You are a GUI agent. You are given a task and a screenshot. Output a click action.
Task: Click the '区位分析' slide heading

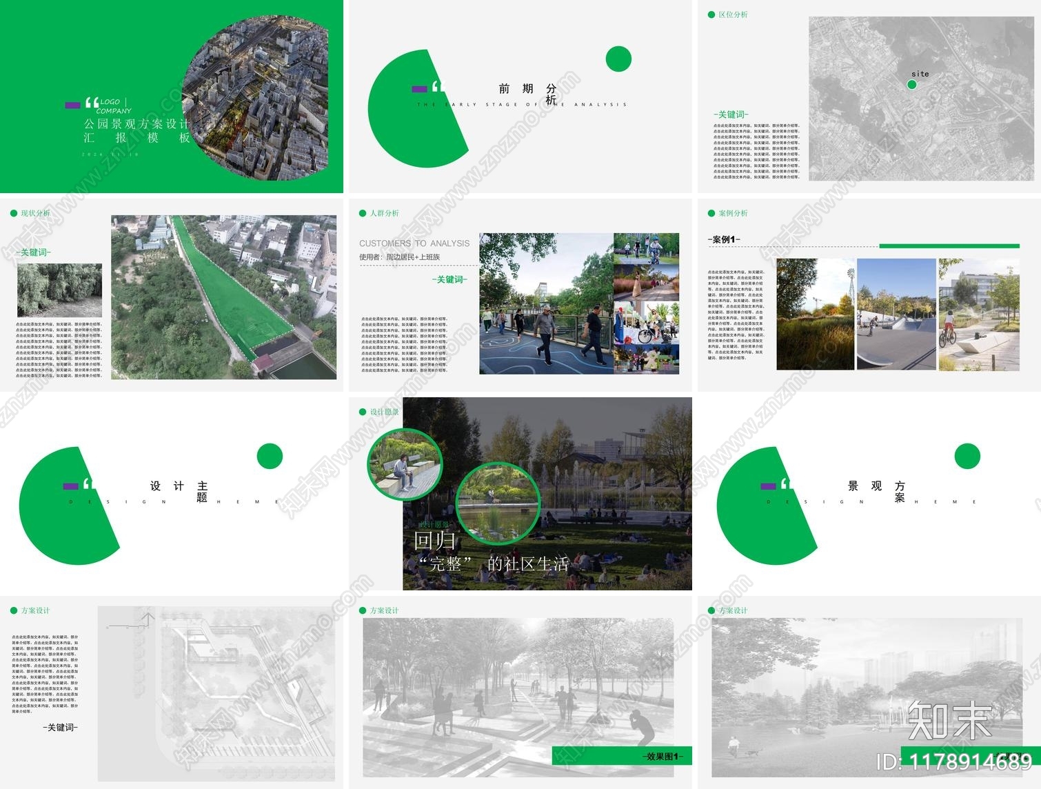pyautogui.click(x=733, y=14)
